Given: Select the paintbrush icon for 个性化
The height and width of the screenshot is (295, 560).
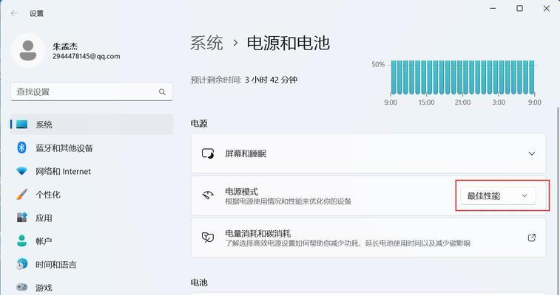Looking at the screenshot, I should 21,195.
